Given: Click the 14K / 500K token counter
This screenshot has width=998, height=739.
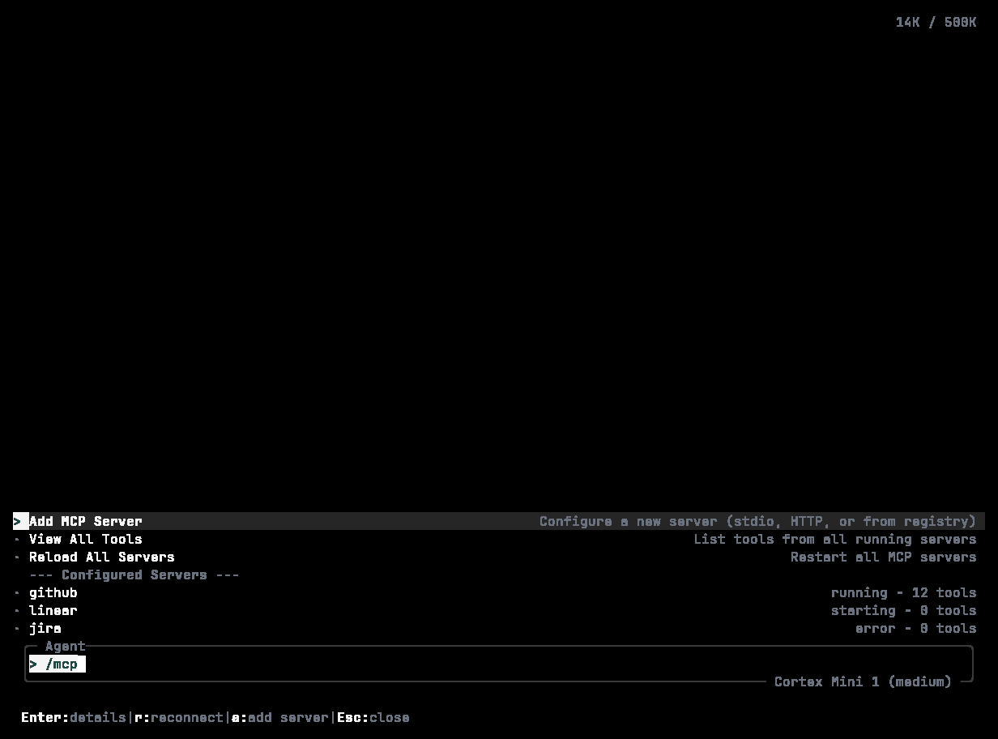Looking at the screenshot, I should (x=936, y=22).
